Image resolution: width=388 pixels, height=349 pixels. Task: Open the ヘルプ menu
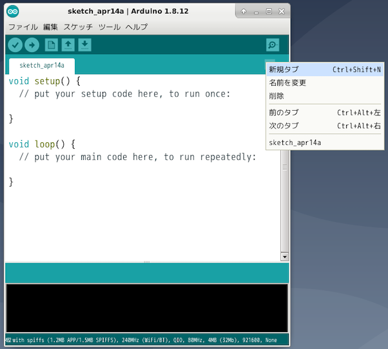[x=136, y=27]
